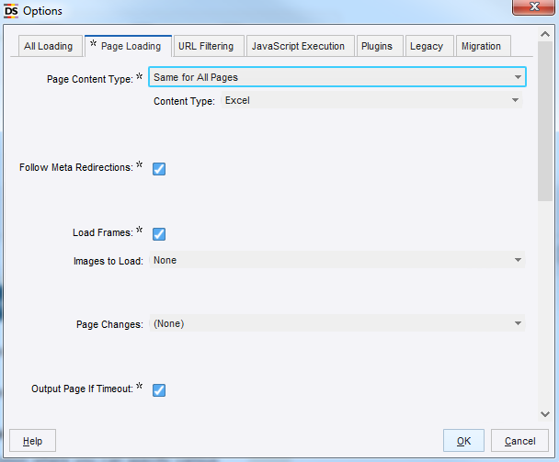Confirm with the OK button
The width and height of the screenshot is (559, 462).
(463, 441)
